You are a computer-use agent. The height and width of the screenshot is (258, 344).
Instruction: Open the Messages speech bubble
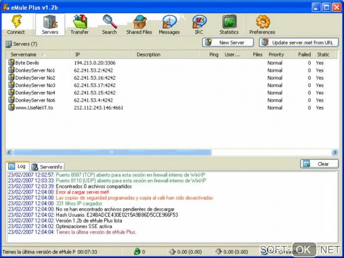169,22
